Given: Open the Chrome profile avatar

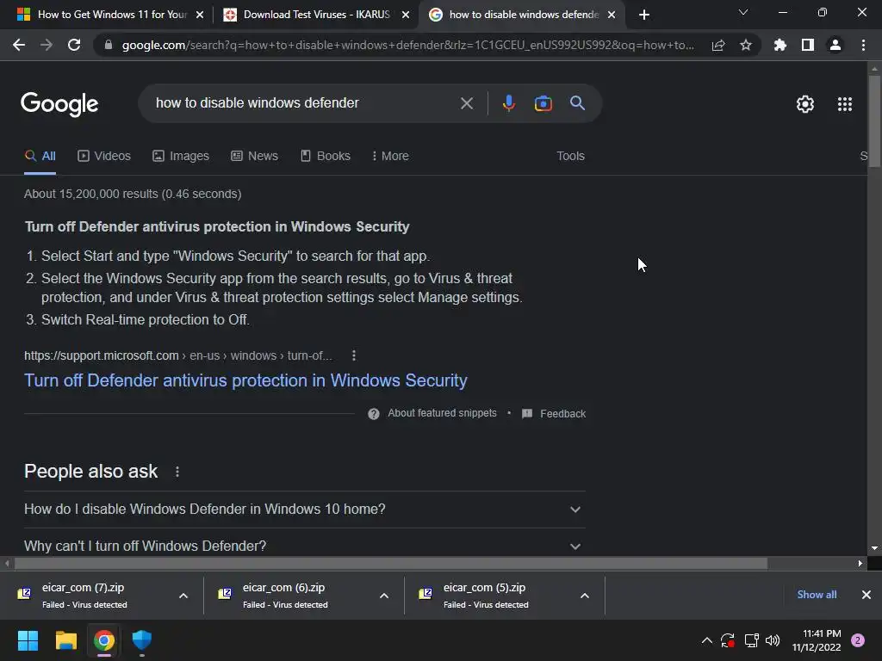Looking at the screenshot, I should point(835,45).
